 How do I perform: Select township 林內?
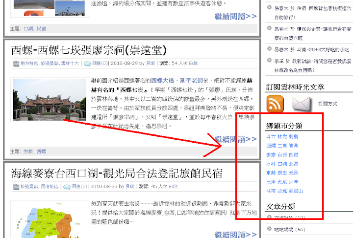pos(282,137)
